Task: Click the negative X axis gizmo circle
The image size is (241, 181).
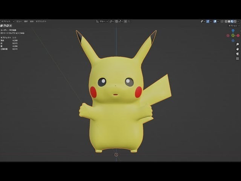Action: tap(228, 36)
